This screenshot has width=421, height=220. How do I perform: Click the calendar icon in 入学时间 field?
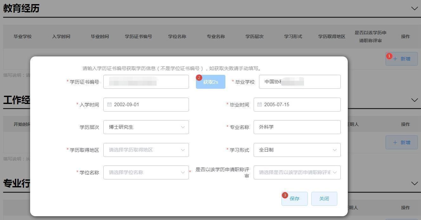point(109,105)
